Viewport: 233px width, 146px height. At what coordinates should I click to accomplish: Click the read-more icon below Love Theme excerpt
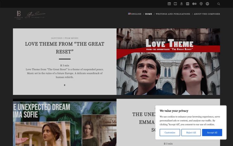tap(65, 85)
